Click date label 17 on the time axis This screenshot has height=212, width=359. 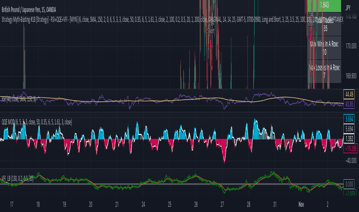tap(12, 204)
